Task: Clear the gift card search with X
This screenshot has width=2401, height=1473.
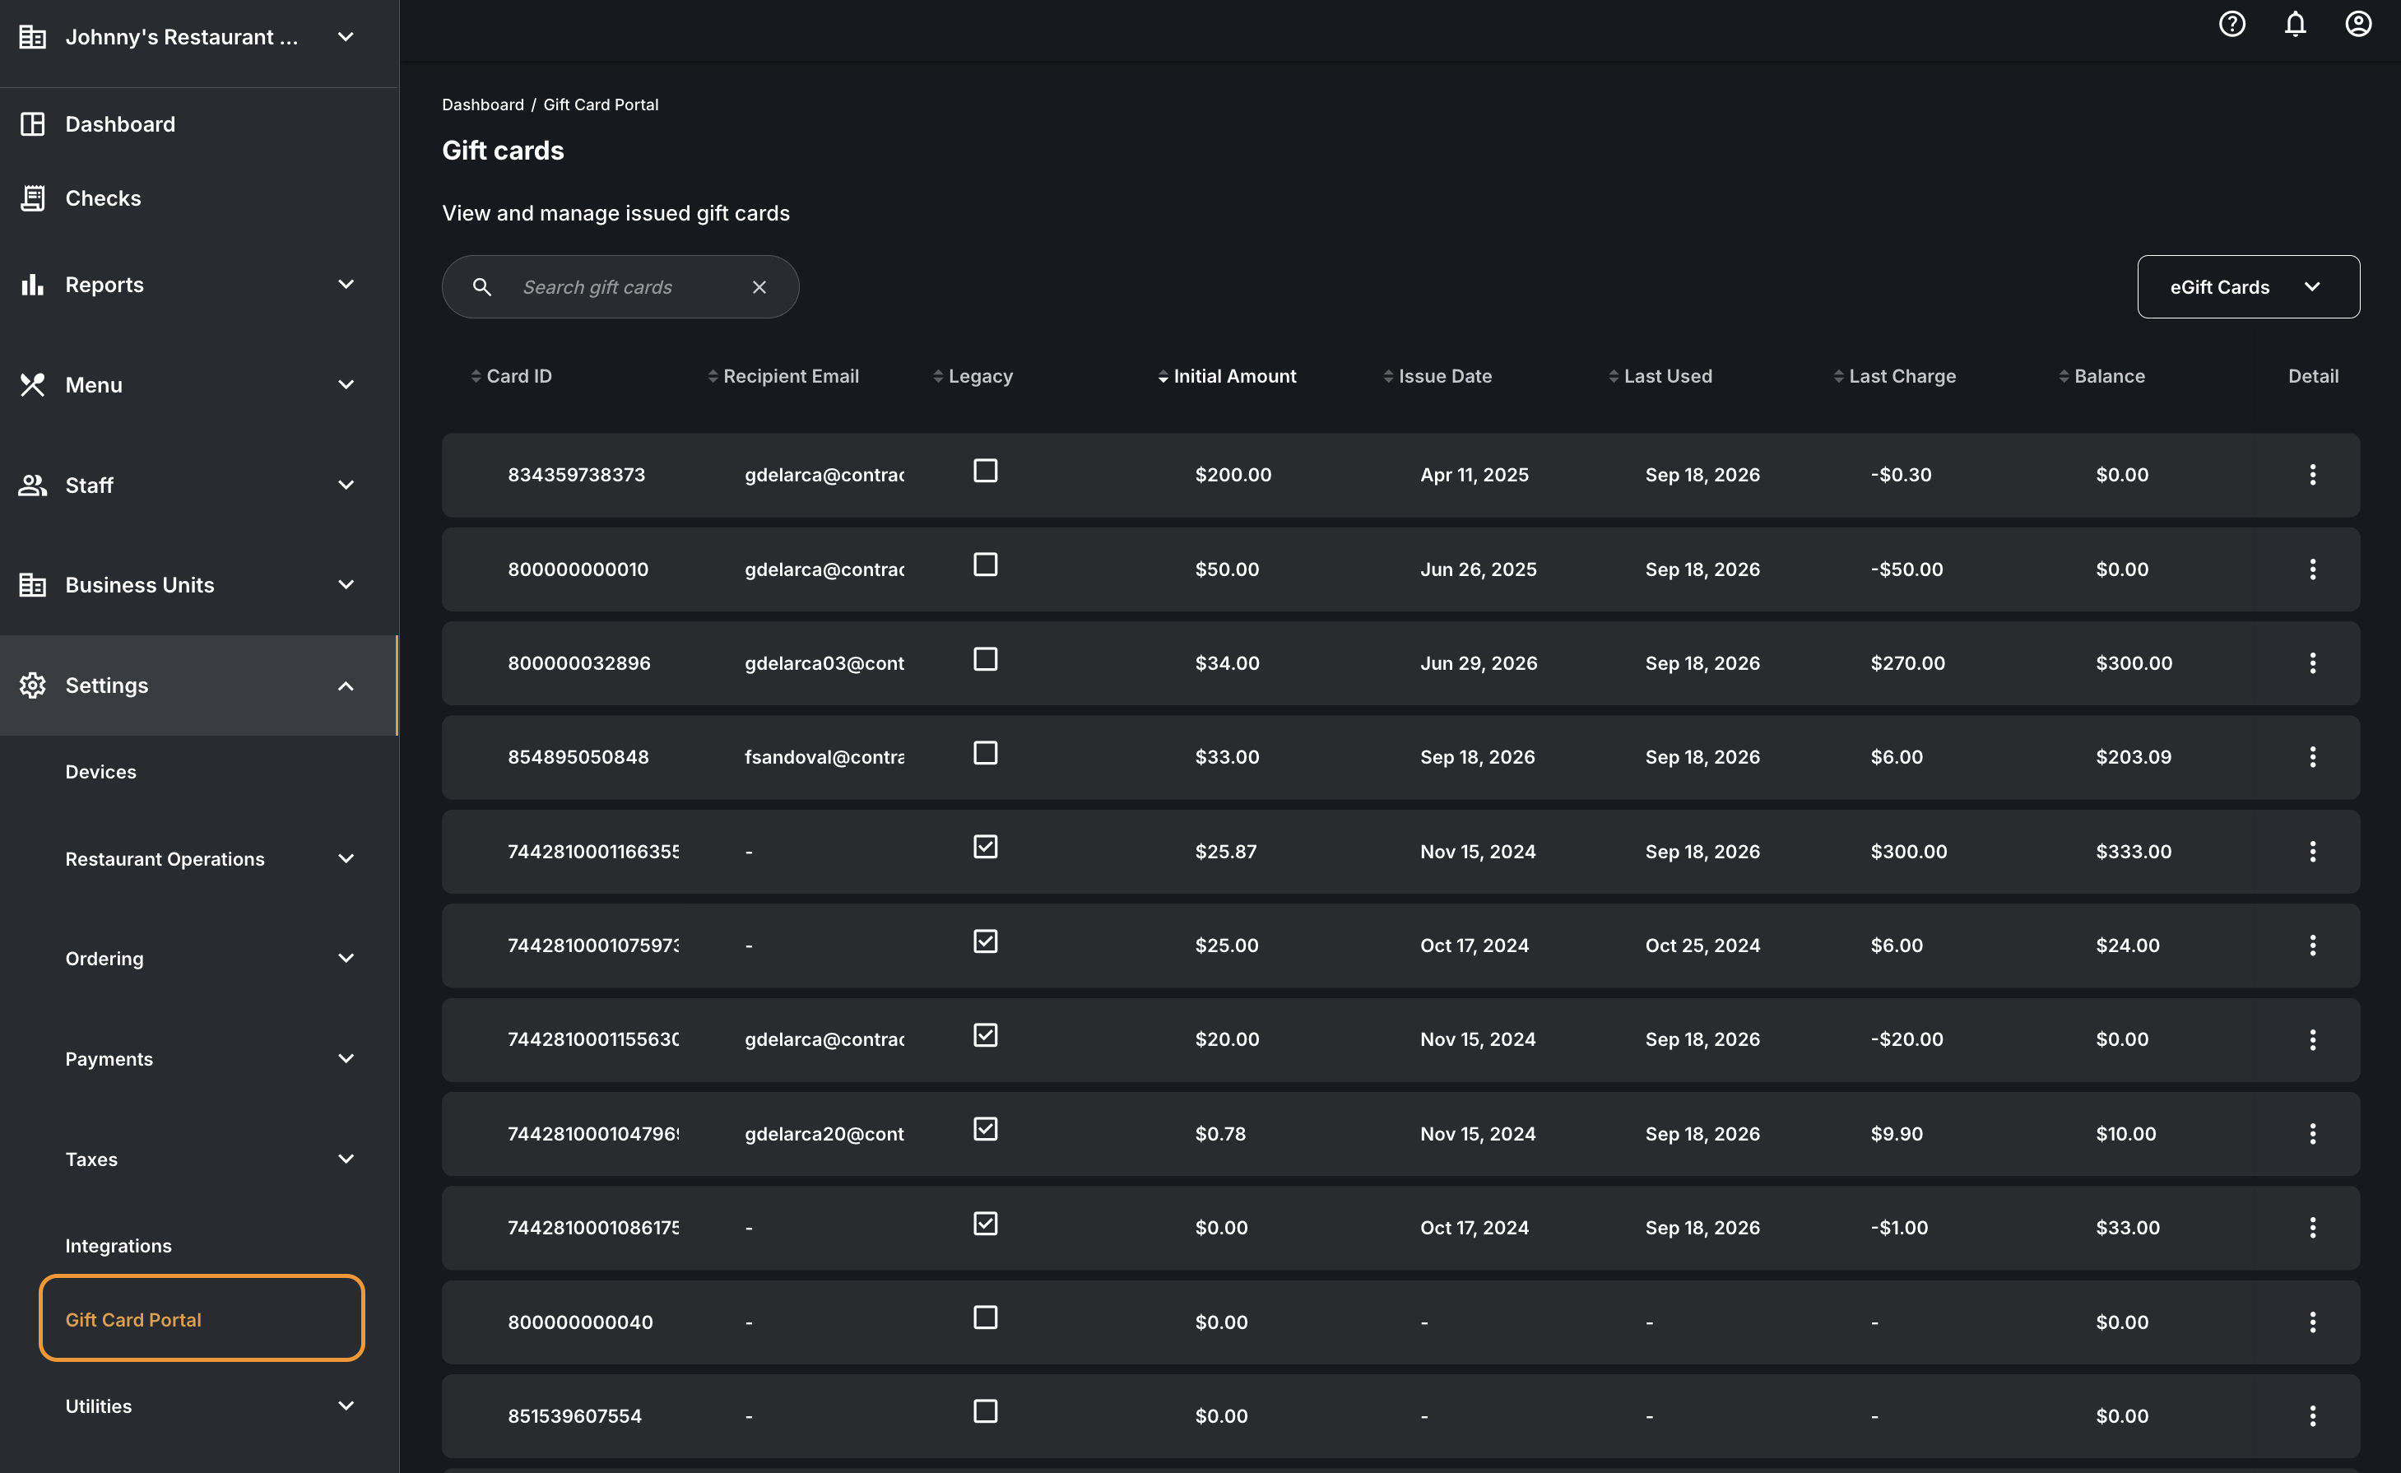Action: 759,286
